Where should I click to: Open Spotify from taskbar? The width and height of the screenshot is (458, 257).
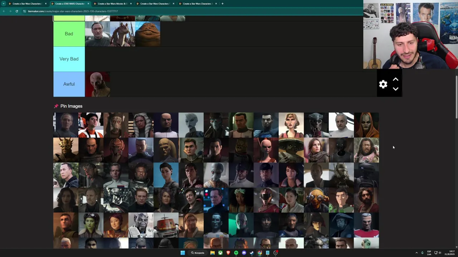coord(236,253)
